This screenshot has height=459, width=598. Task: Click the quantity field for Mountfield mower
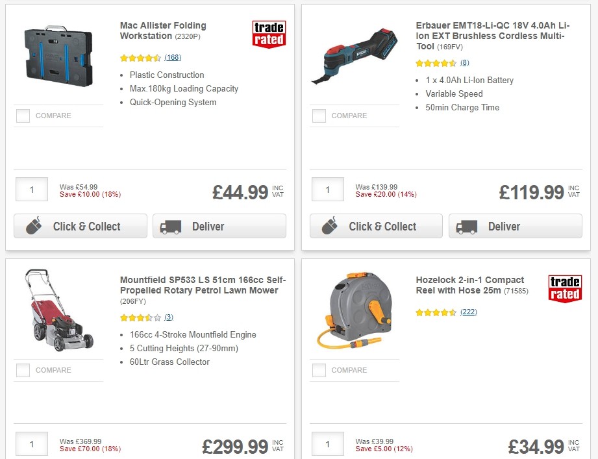click(x=31, y=444)
